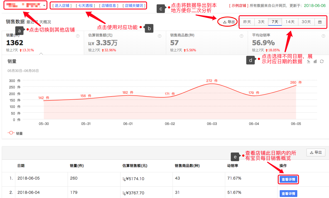This screenshot has width=329, height=198.
Task: Open the 七天透视 link
Action: [85, 6]
